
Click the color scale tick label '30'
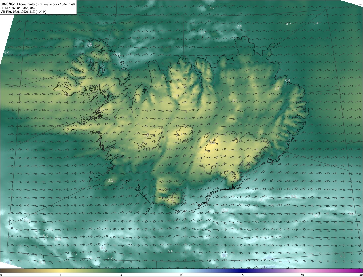point(302,275)
